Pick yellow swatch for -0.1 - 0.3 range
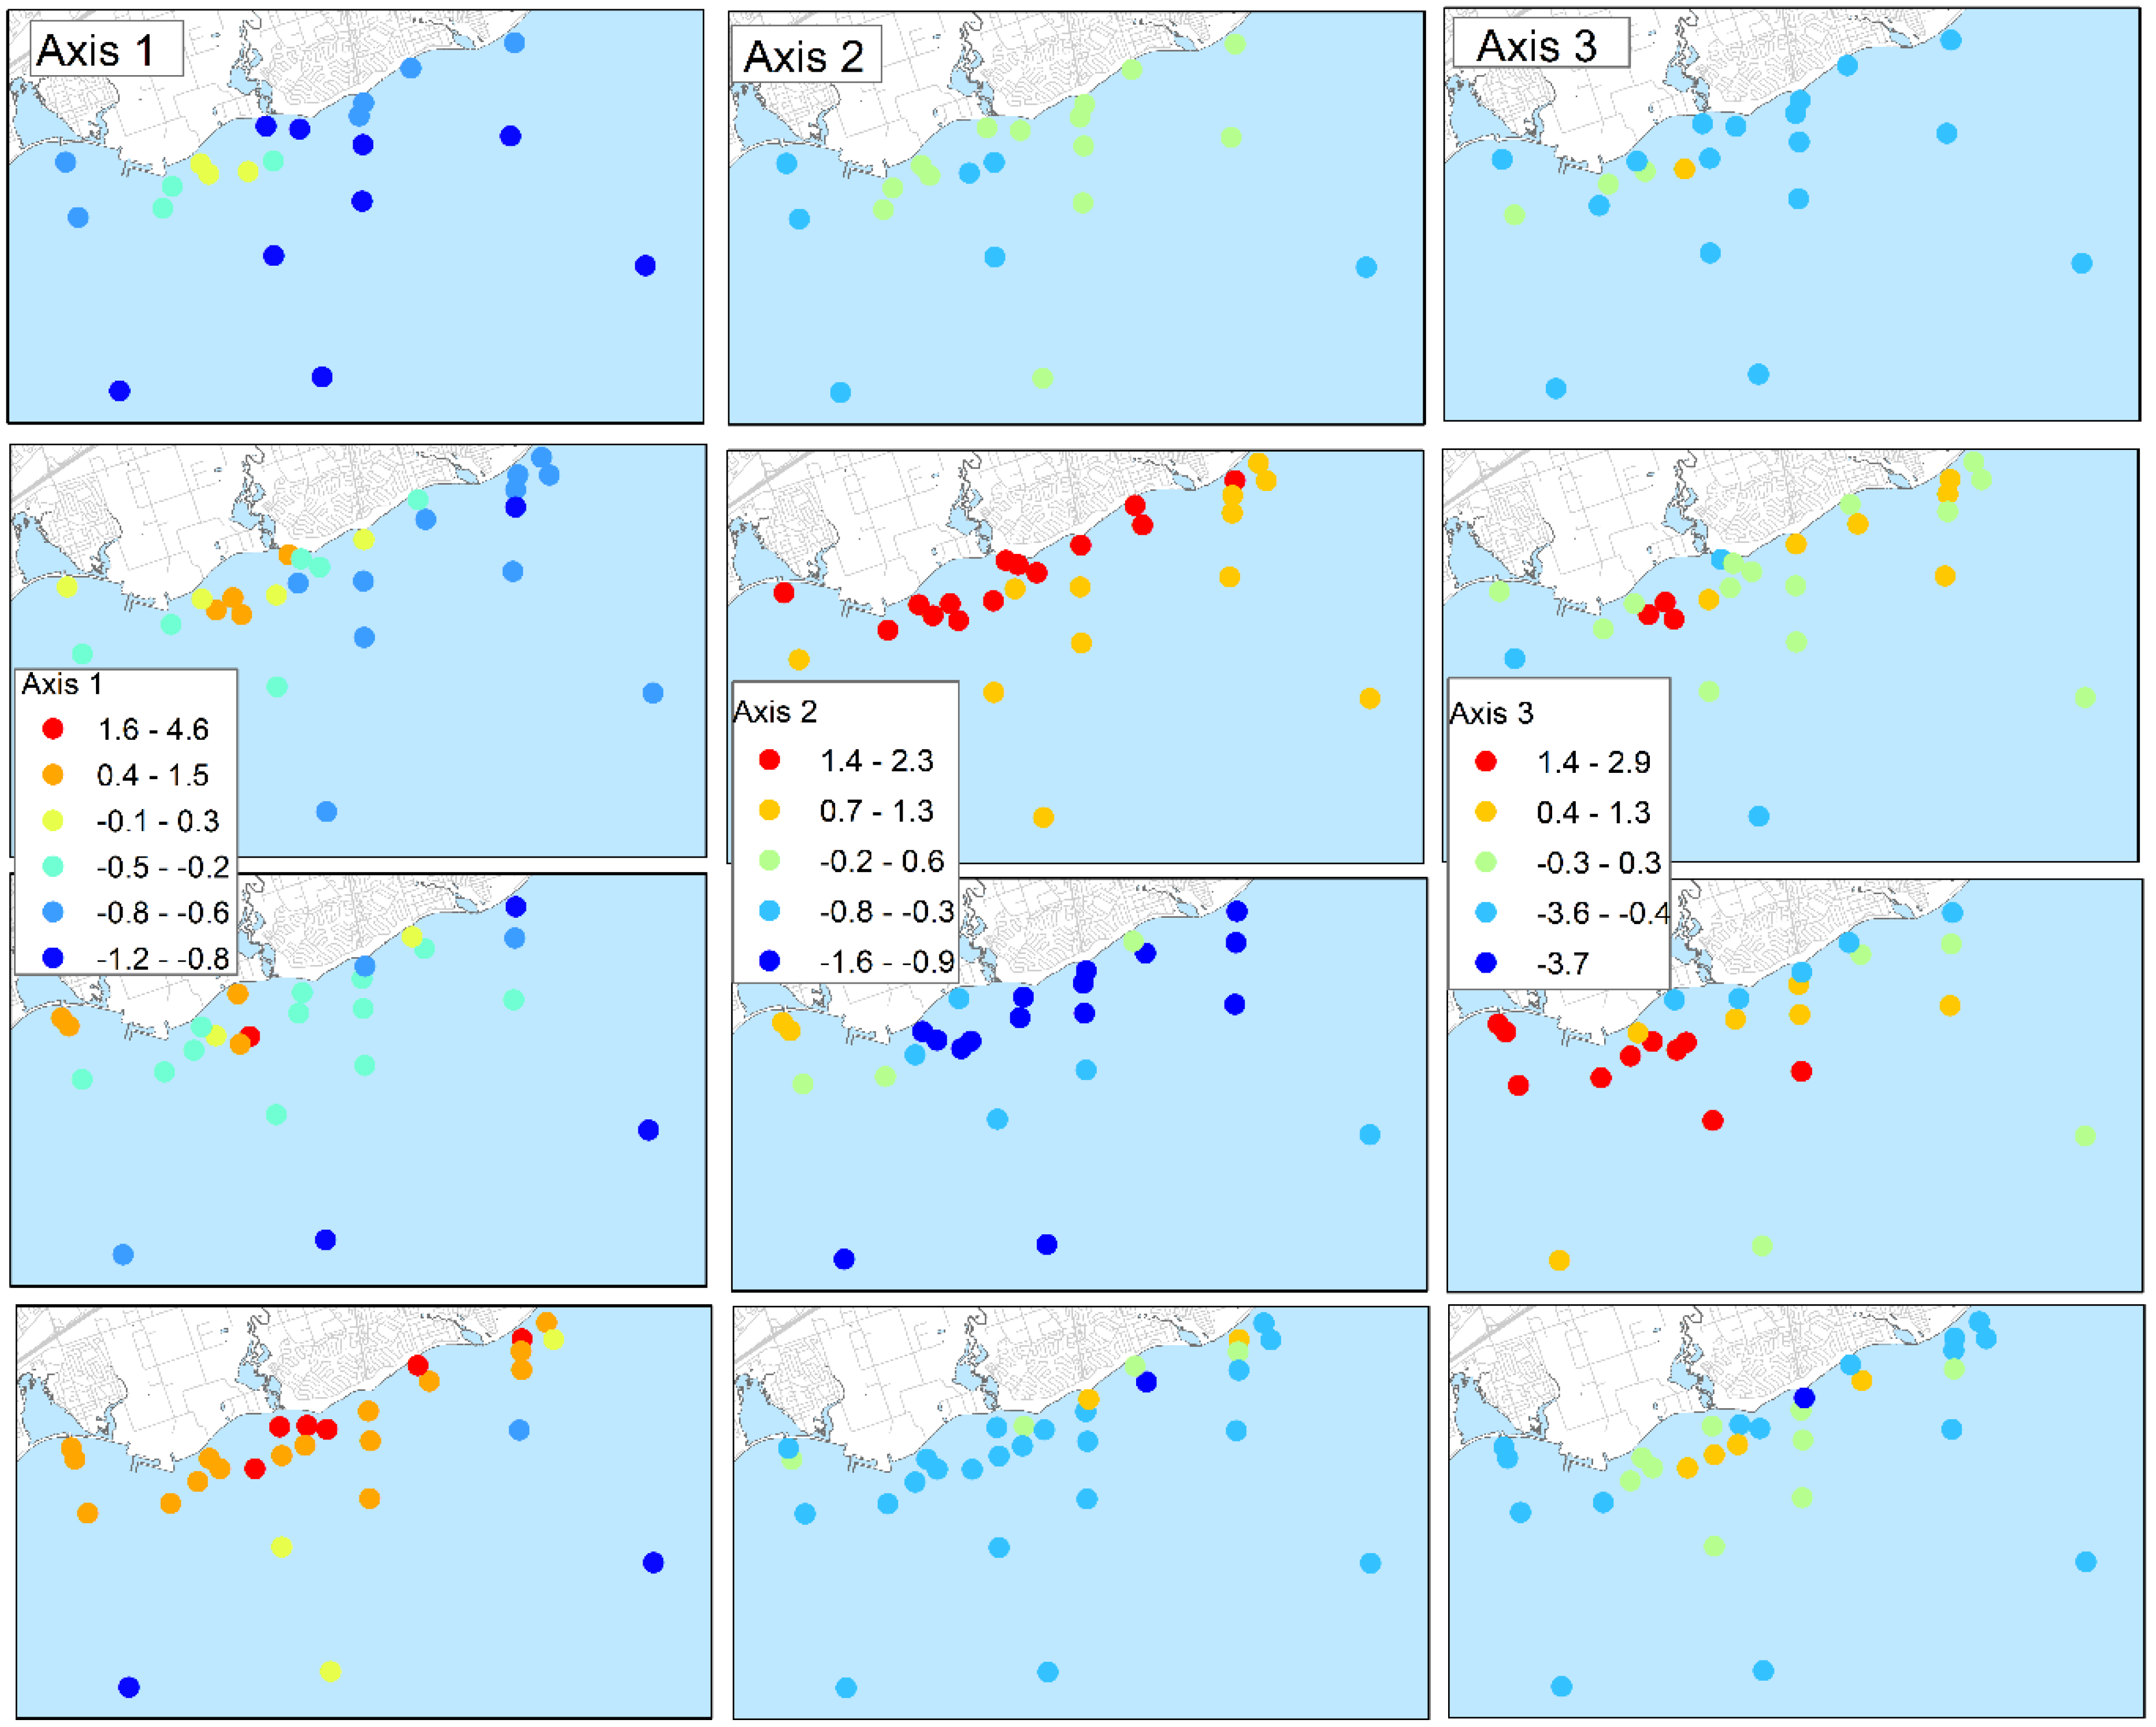2156x1727 pixels. 53,821
